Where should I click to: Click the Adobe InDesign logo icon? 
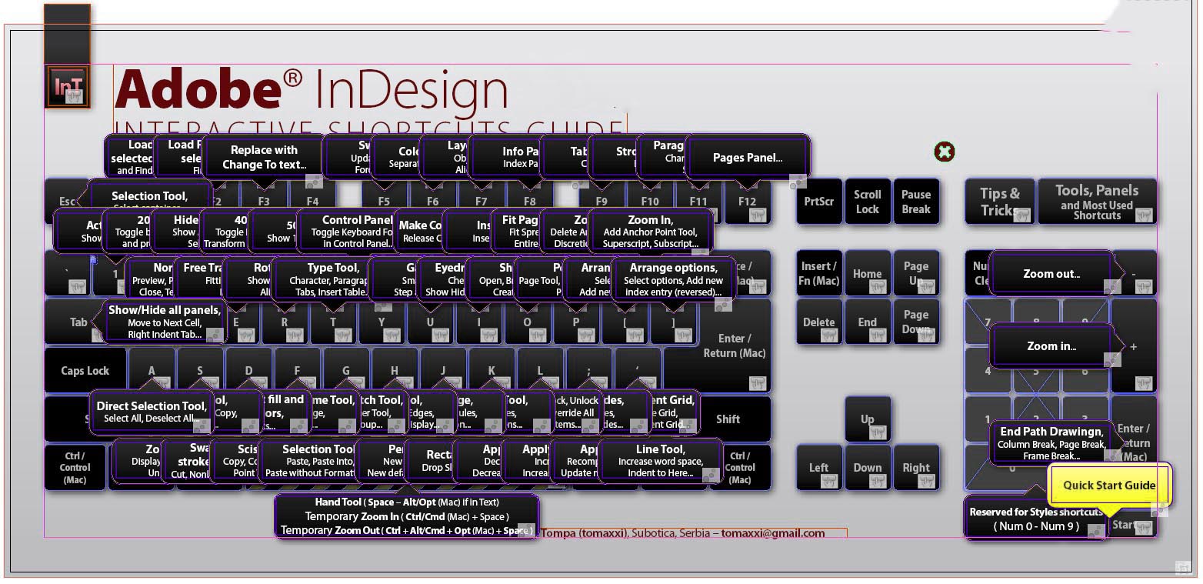[68, 86]
